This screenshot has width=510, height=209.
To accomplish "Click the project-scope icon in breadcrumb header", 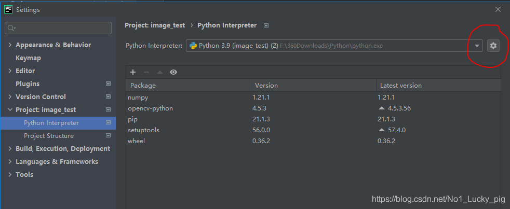I will [x=266, y=25].
